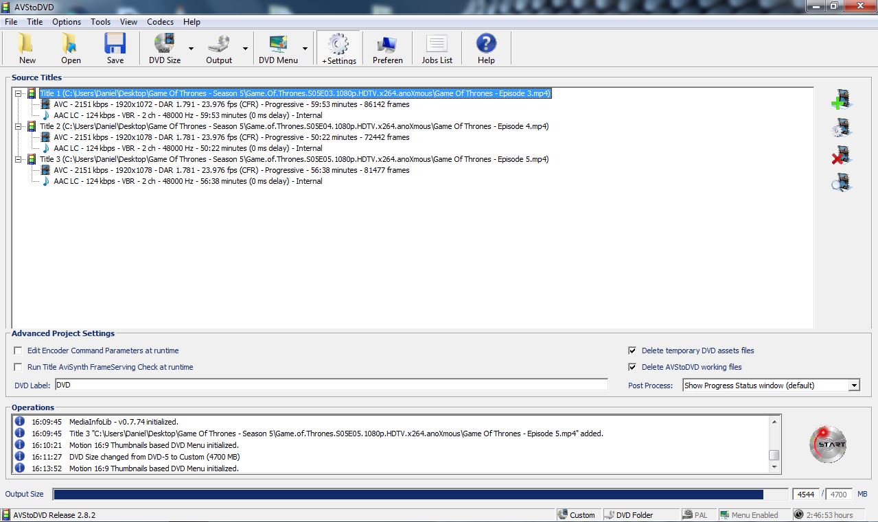Select Title 1 Episode 3 row

[x=295, y=93]
